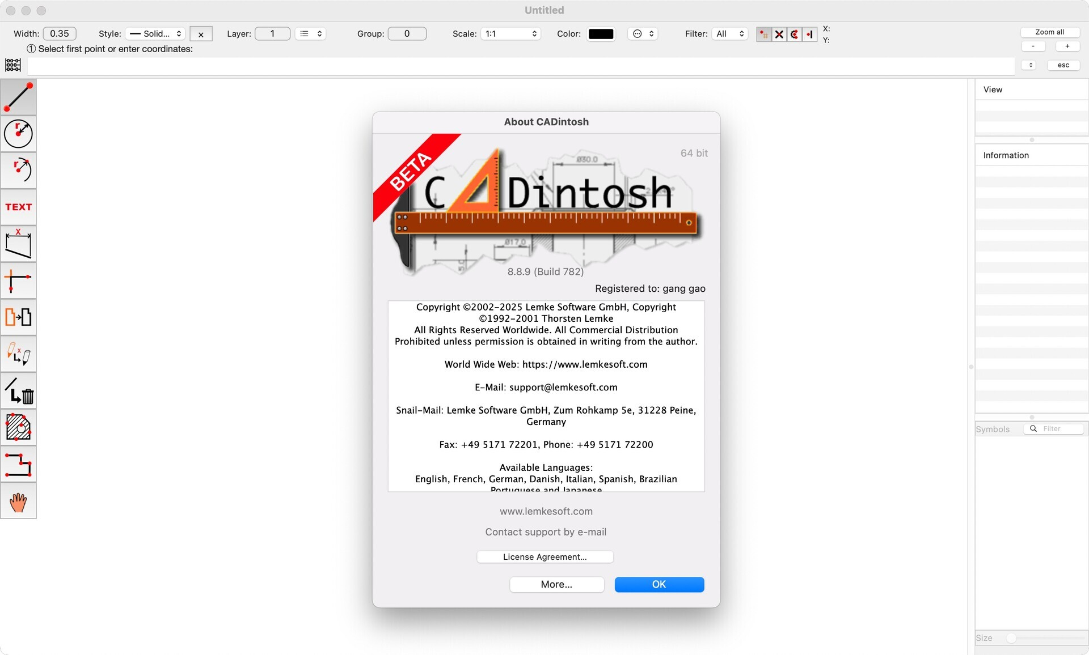The image size is (1089, 655).
Task: Open the Style line type dropdown
Action: (x=155, y=34)
